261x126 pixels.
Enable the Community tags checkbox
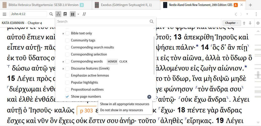[67, 40]
